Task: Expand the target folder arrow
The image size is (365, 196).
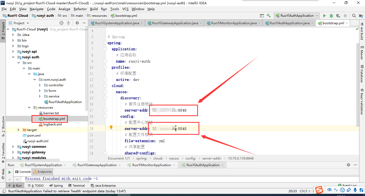Action: (18, 130)
